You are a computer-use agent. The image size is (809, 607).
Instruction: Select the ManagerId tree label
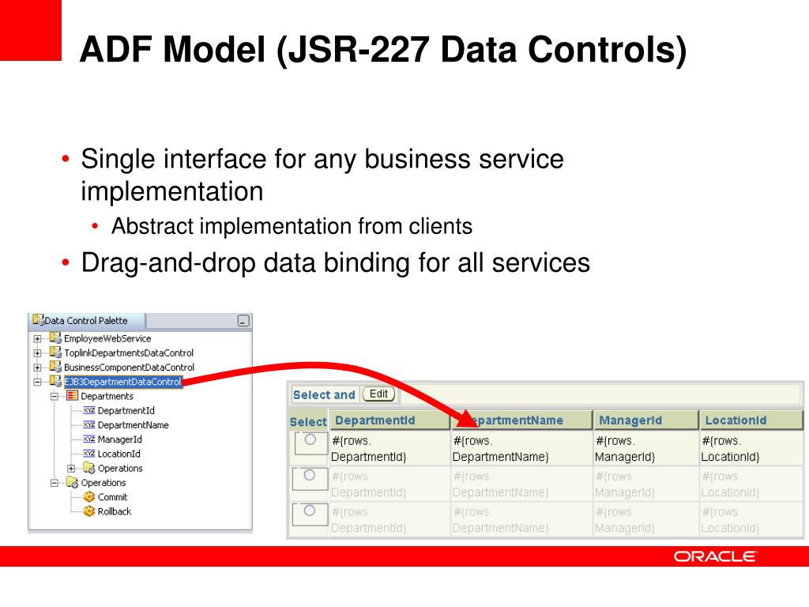click(120, 439)
